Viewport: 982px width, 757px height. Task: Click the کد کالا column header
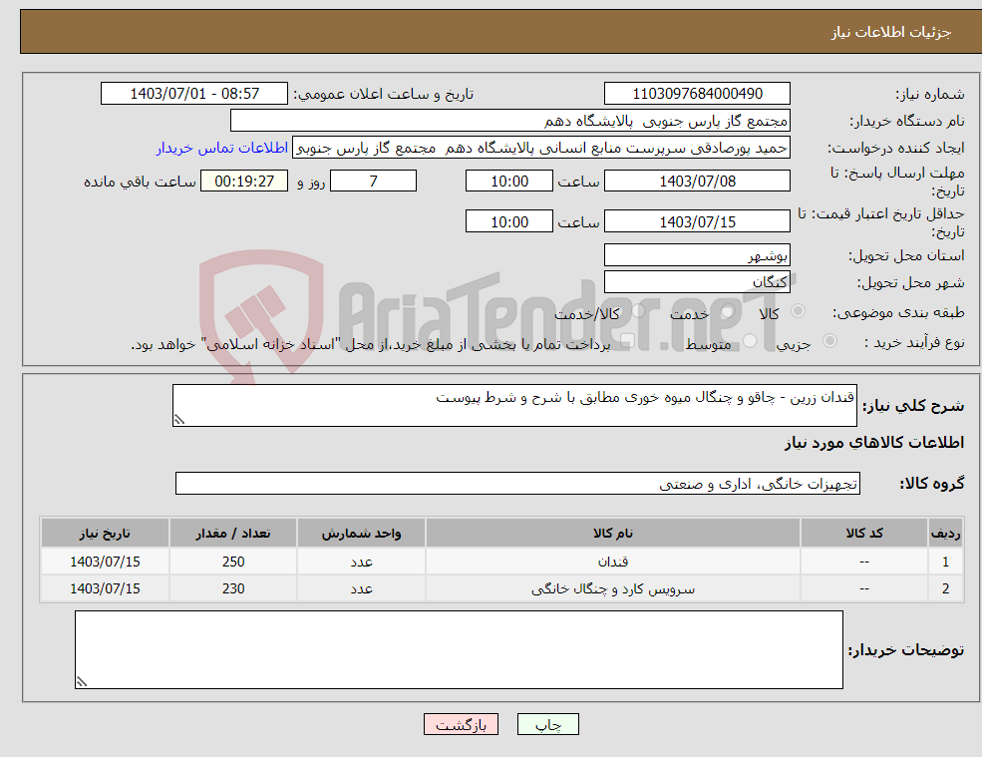tap(864, 534)
